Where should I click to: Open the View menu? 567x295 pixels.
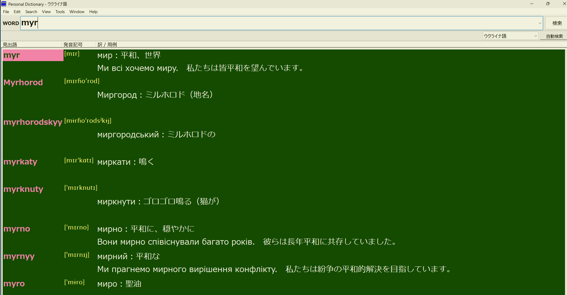[46, 12]
